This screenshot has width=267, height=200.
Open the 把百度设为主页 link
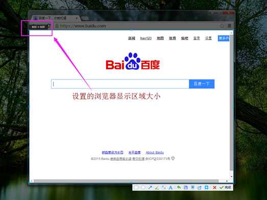click(112, 153)
